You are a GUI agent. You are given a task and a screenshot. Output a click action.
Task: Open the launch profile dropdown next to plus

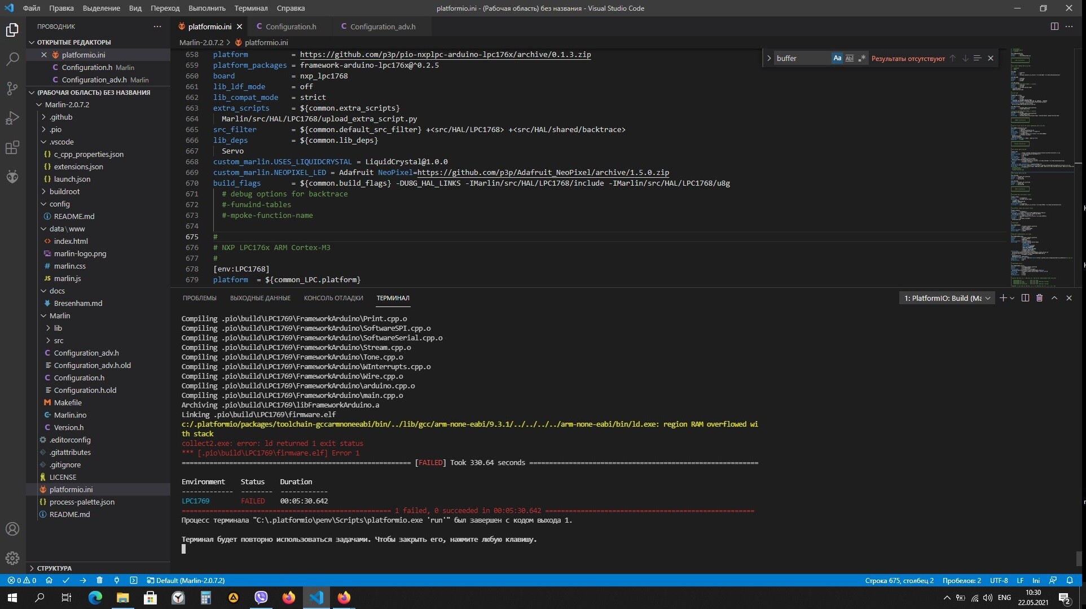point(1012,298)
